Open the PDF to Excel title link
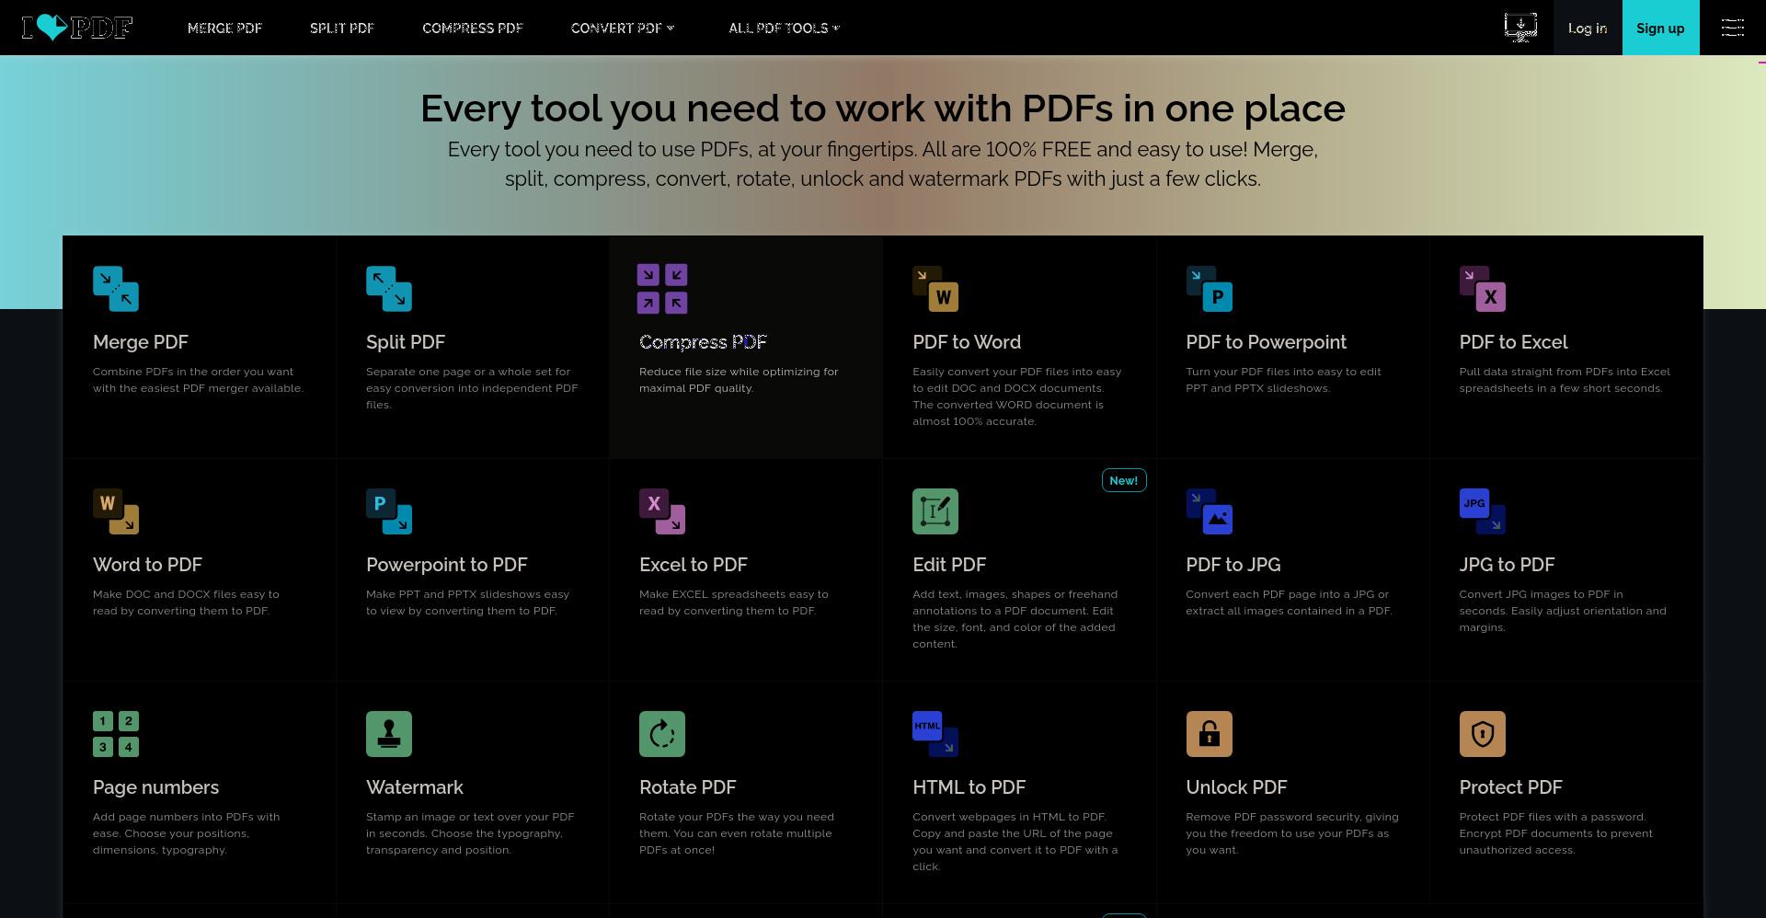Screen dimensions: 1766x918 pos(1513,342)
